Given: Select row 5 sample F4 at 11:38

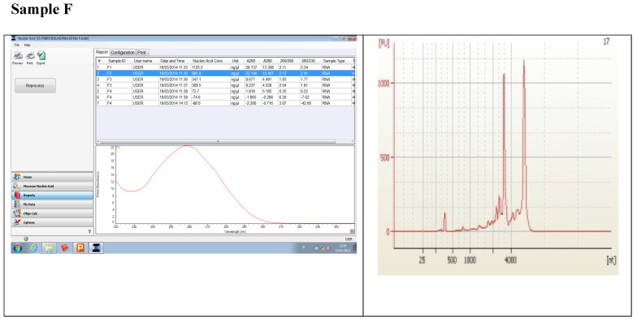Looking at the screenshot, I should (x=225, y=91).
